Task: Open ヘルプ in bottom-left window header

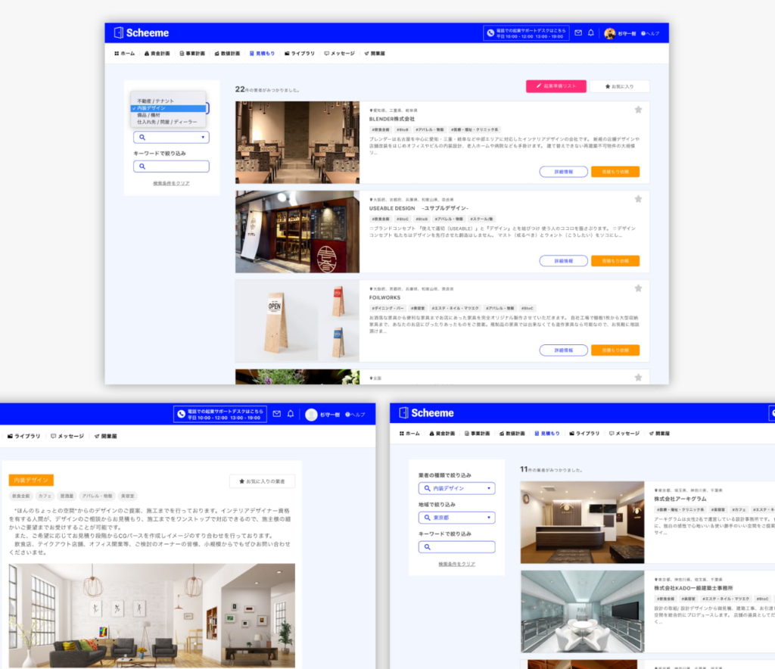Action: 356,415
